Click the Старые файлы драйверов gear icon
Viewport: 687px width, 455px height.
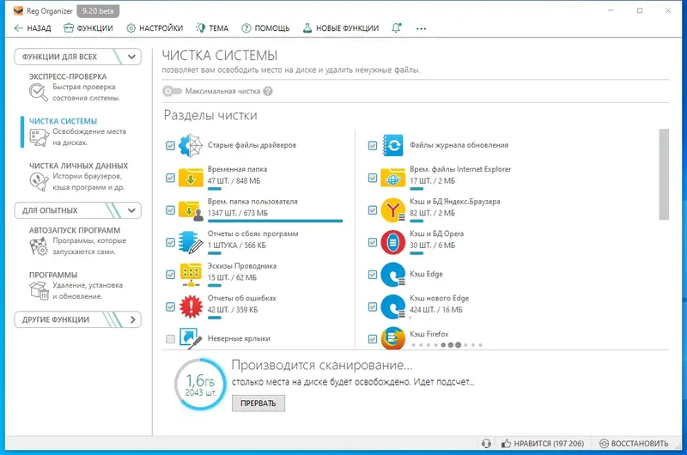(191, 145)
